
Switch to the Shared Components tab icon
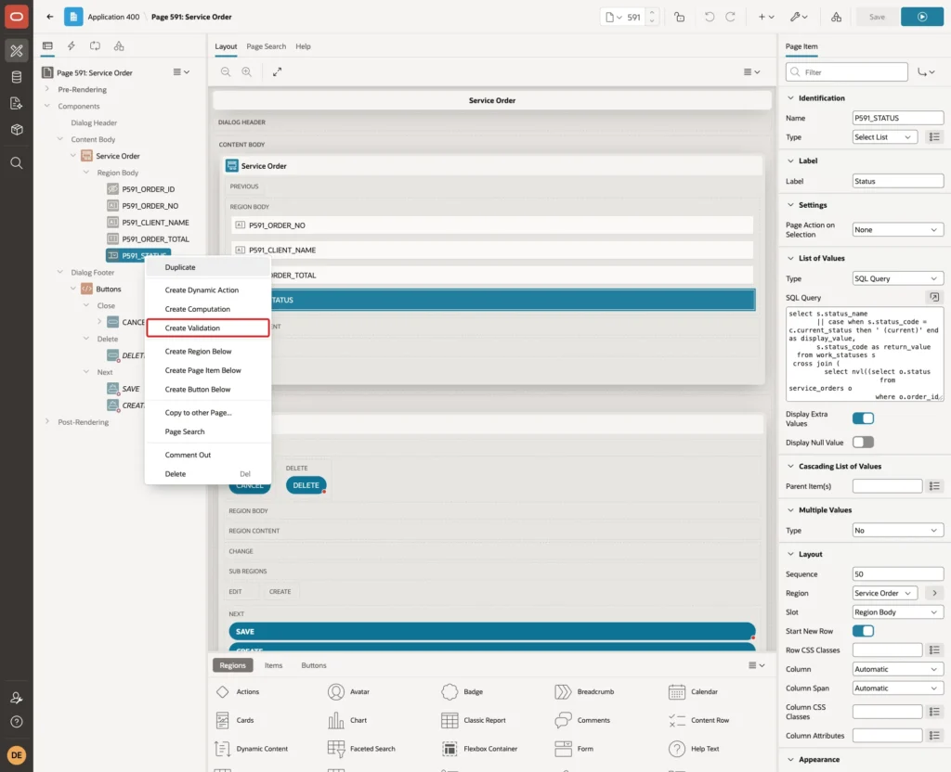tap(119, 45)
